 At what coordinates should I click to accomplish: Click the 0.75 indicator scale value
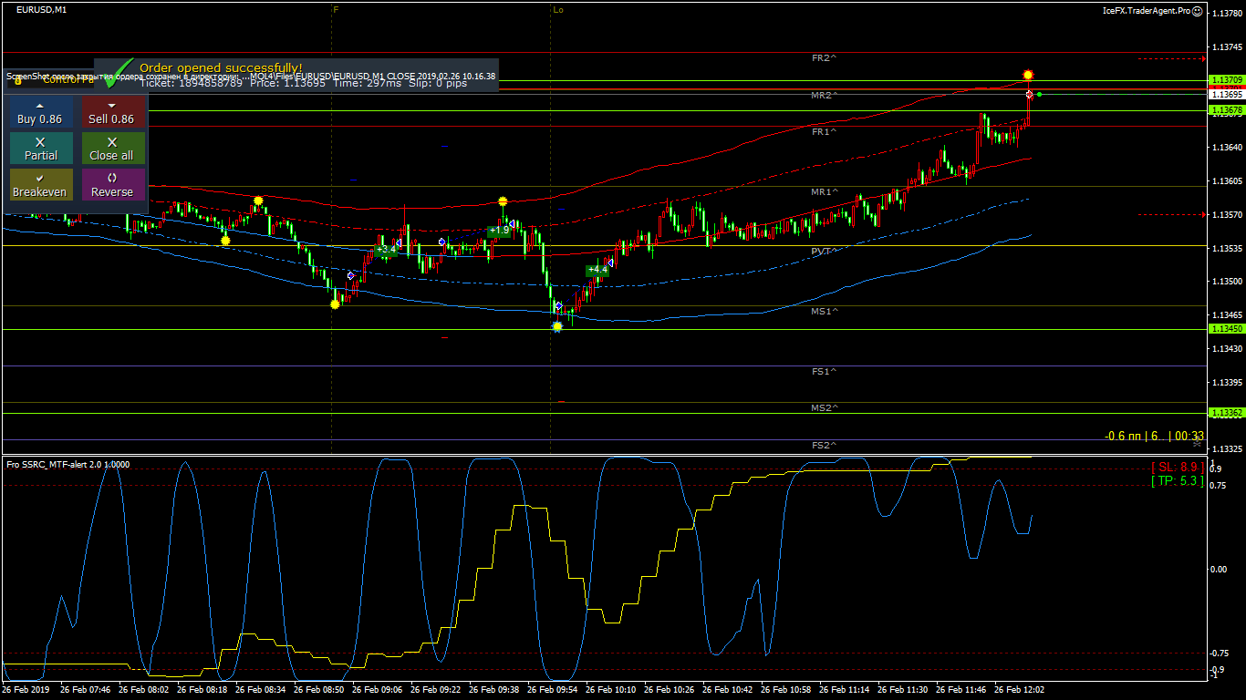pyautogui.click(x=1218, y=486)
